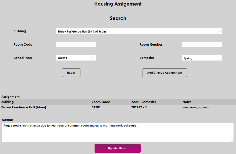
Task: Open the Building dropdown arrow
Action: (x=220, y=31)
